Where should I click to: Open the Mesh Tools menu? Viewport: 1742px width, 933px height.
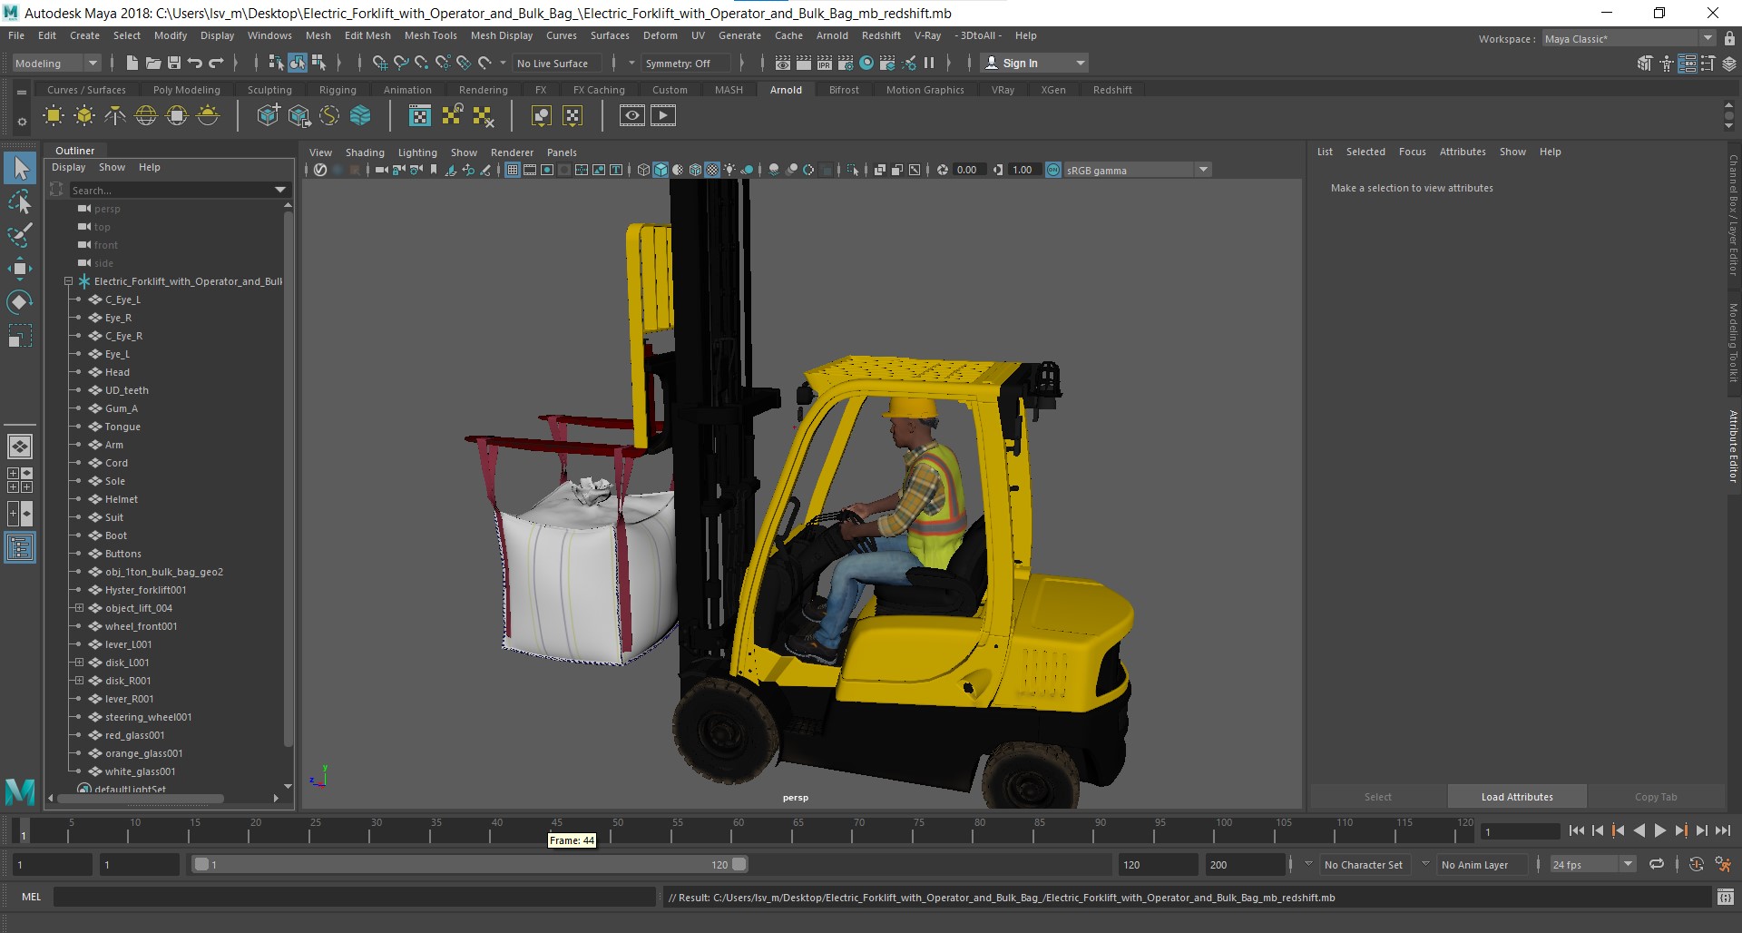click(430, 35)
